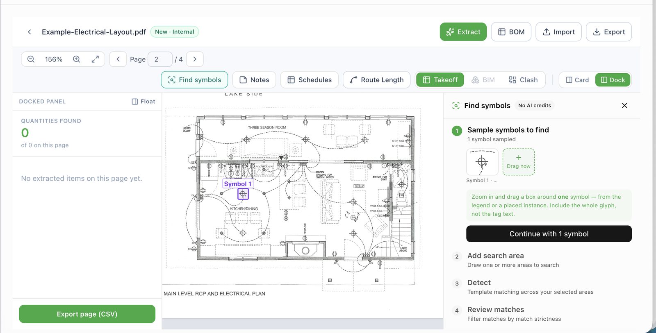This screenshot has width=656, height=333.
Task: Float the docked panel
Action: (x=143, y=102)
